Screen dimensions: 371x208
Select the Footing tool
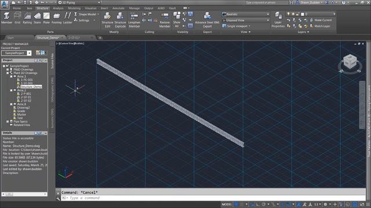tap(56, 18)
